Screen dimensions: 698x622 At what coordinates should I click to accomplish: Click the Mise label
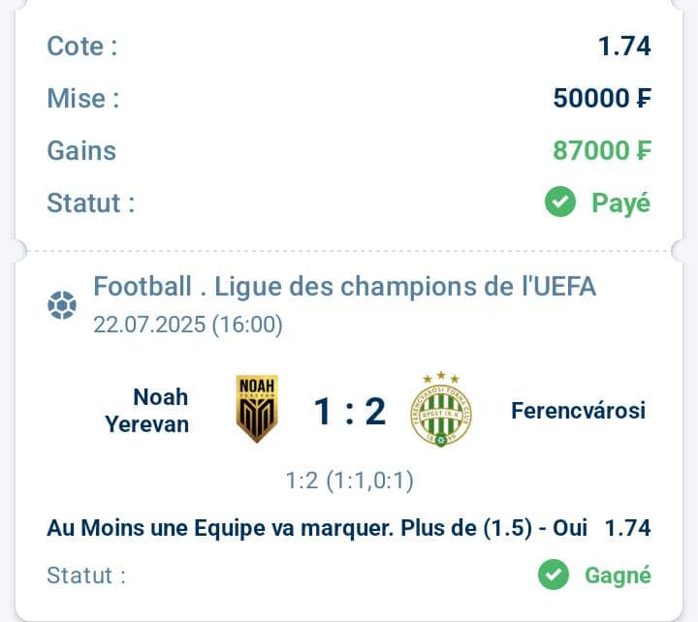point(83,98)
